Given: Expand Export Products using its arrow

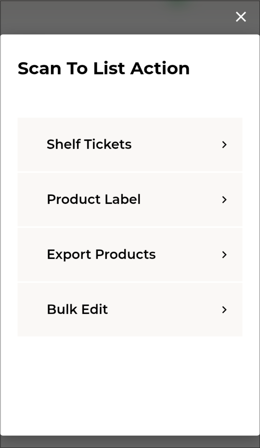Looking at the screenshot, I should 224,255.
